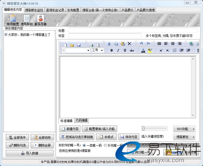Click the 标题 title input field
The image size is (203, 166).
(133, 30)
